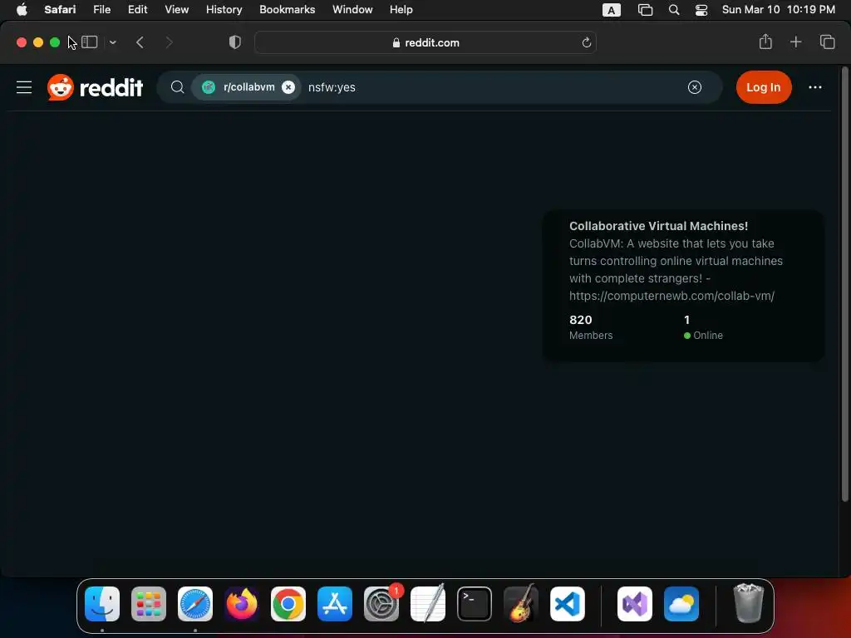Viewport: 851px width, 638px height.
Task: Open the App Store from the Dock
Action: tap(335, 604)
